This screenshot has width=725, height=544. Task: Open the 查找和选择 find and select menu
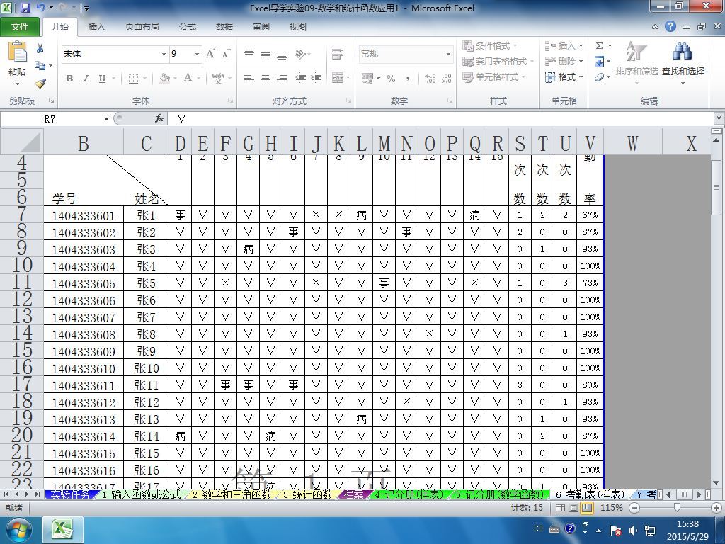(x=683, y=63)
